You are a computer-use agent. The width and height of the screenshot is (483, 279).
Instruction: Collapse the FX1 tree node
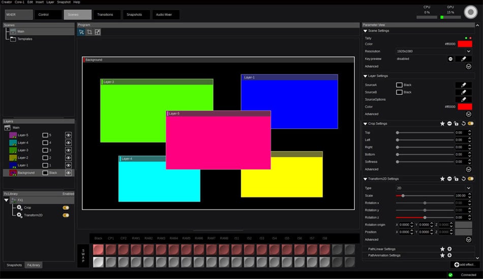[6, 200]
